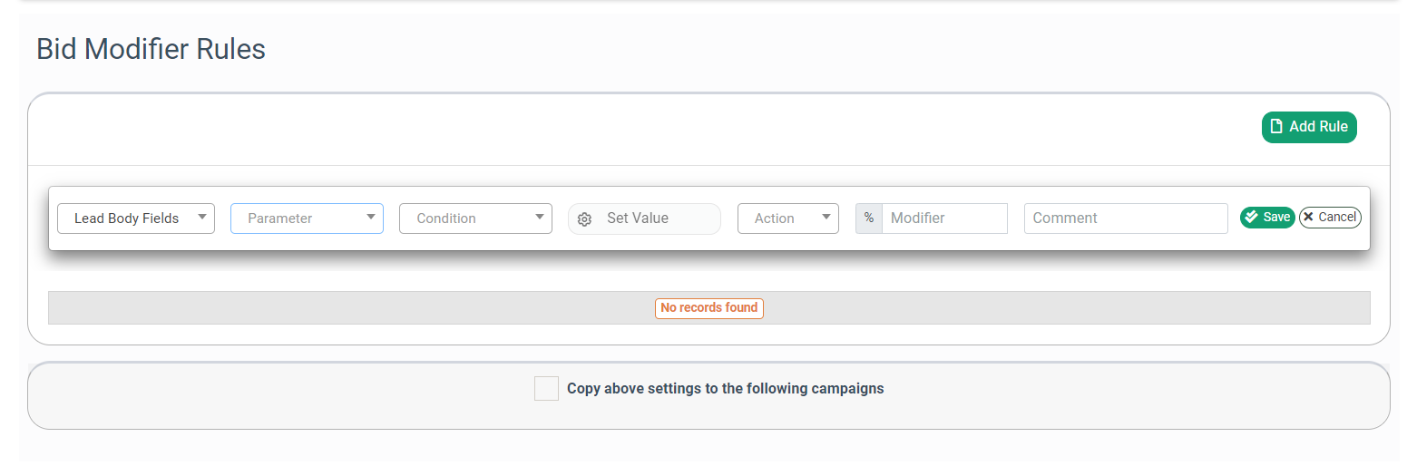The image size is (1407, 466).
Task: Click the double-check icon on Save
Action: (1251, 217)
